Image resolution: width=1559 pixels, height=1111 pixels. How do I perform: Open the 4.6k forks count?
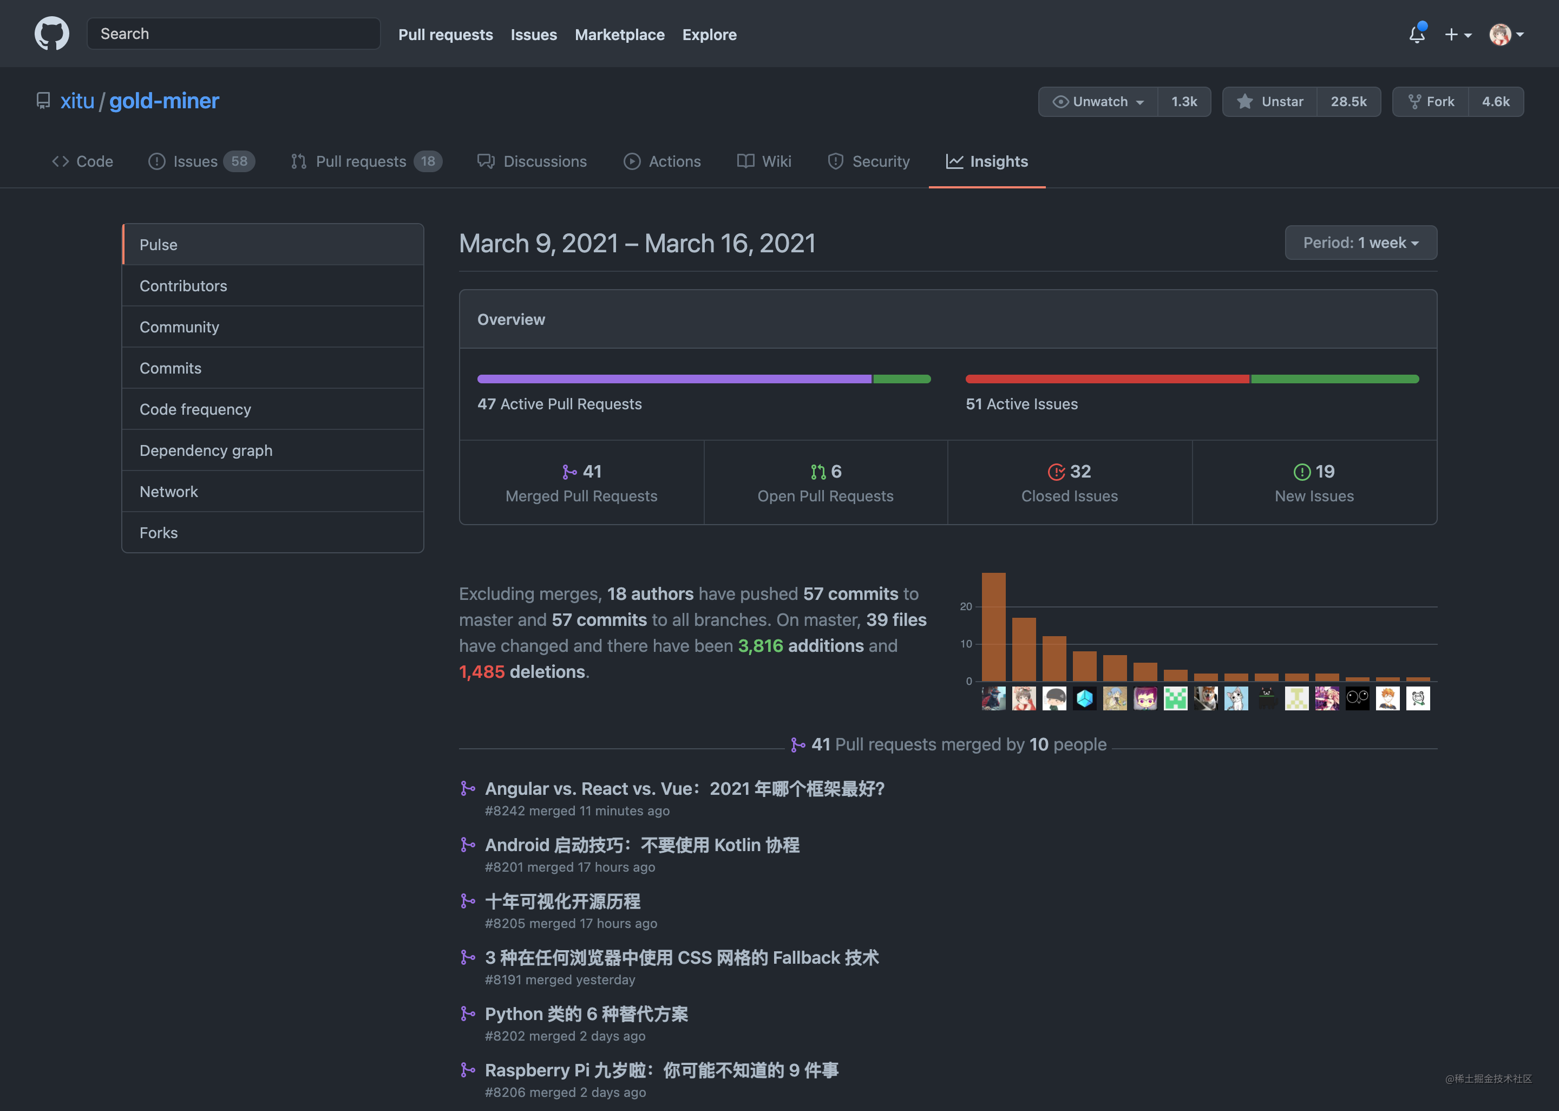tap(1496, 102)
